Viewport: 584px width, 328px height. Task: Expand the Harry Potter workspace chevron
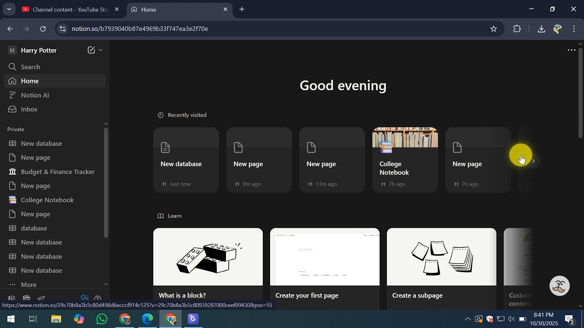point(101,50)
